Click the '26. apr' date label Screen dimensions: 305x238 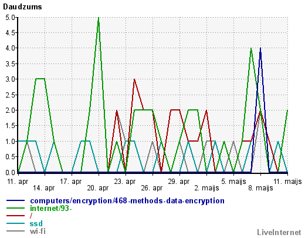tap(152, 188)
